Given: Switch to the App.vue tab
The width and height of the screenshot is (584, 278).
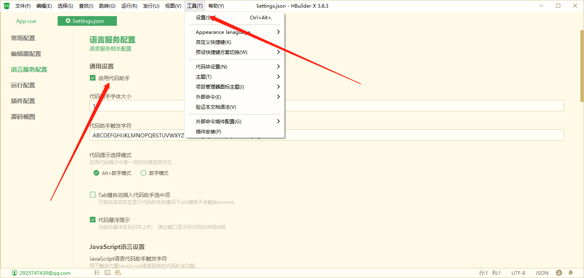Looking at the screenshot, I should [x=26, y=21].
